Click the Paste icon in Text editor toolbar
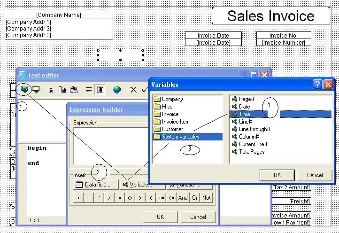339x233 pixels. tap(74, 90)
